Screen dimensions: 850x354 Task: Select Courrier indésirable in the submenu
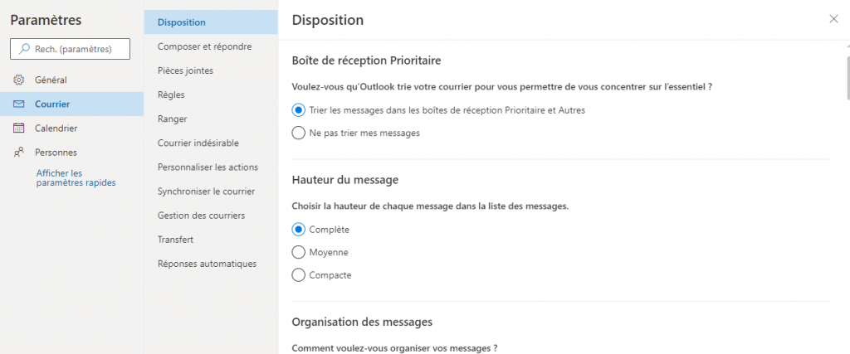(198, 143)
